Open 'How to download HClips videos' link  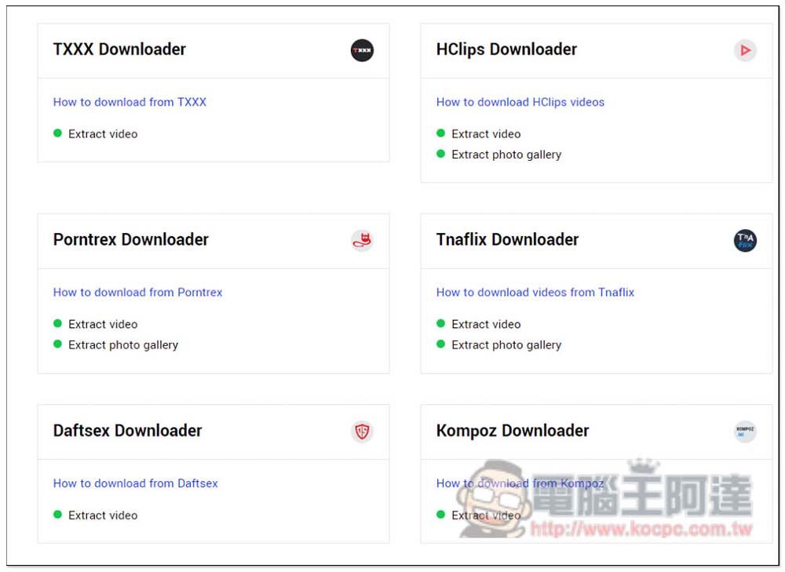point(520,102)
